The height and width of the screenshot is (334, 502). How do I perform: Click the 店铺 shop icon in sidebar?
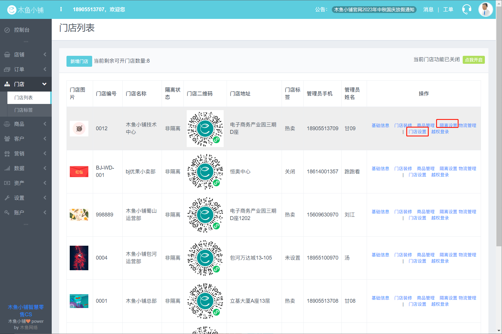[7, 55]
